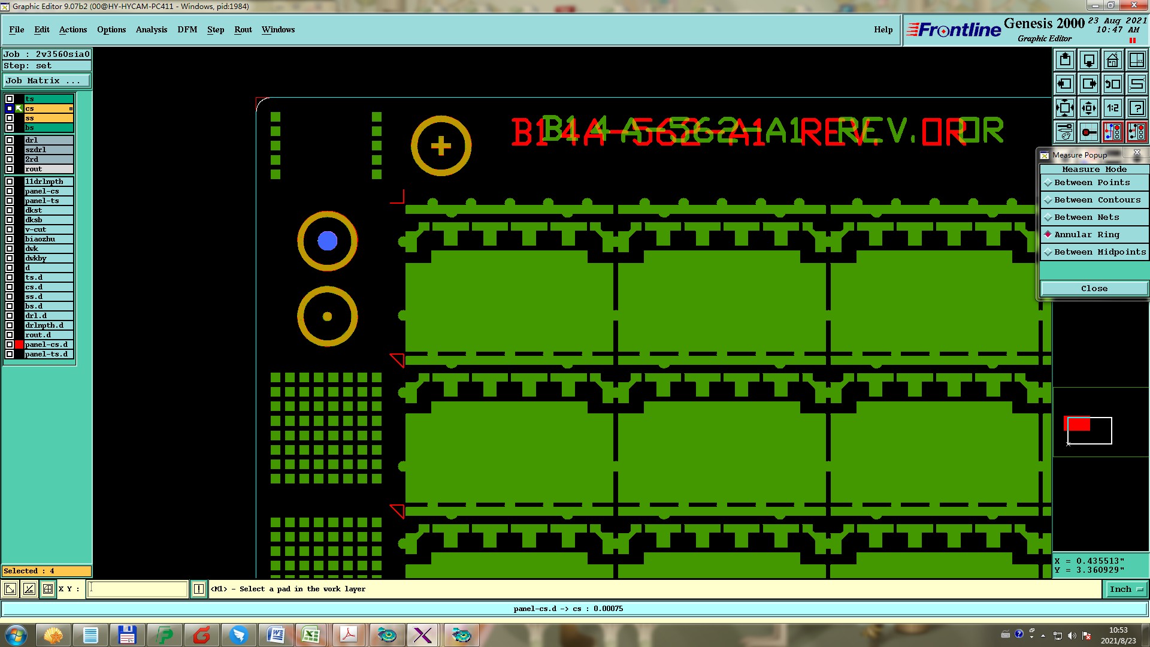Image resolution: width=1150 pixels, height=647 pixels.
Task: Click Close in the Measure Popup
Action: [1094, 289]
